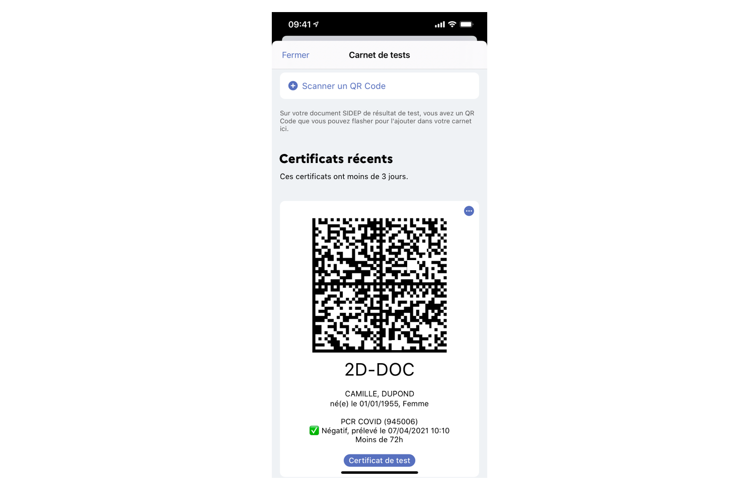753x495 pixels.
Task: Tap the Moins de 72h text
Action: pos(380,440)
